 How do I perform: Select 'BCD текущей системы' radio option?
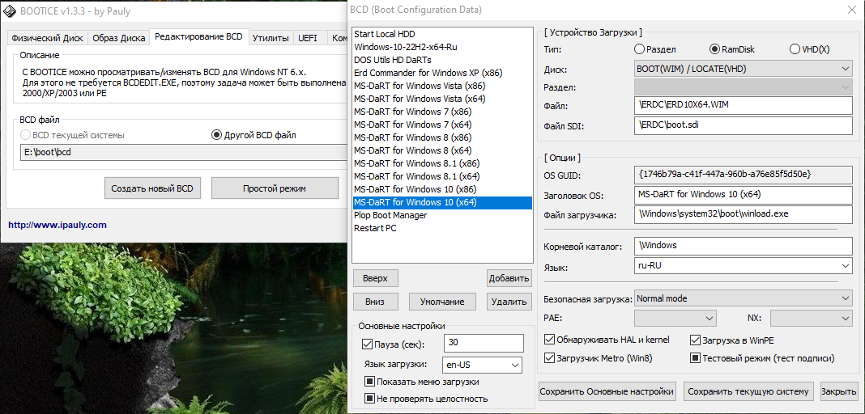(x=26, y=135)
